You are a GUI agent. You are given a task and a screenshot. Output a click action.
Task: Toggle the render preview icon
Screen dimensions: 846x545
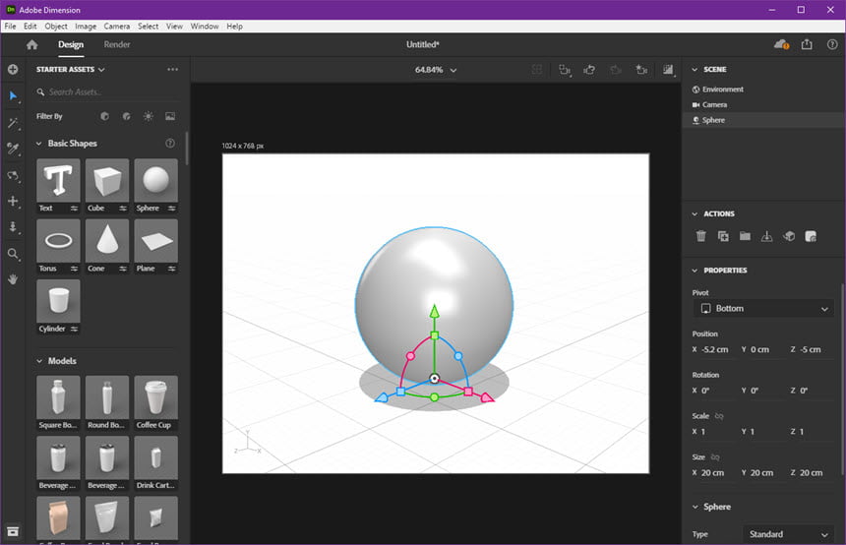(668, 70)
